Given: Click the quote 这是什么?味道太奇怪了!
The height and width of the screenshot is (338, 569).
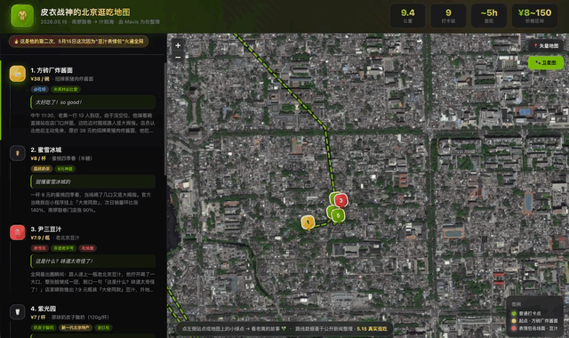Looking at the screenshot, I should 93,261.
